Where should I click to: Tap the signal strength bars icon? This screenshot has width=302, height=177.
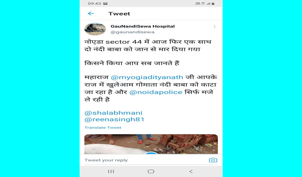tap(208, 3)
